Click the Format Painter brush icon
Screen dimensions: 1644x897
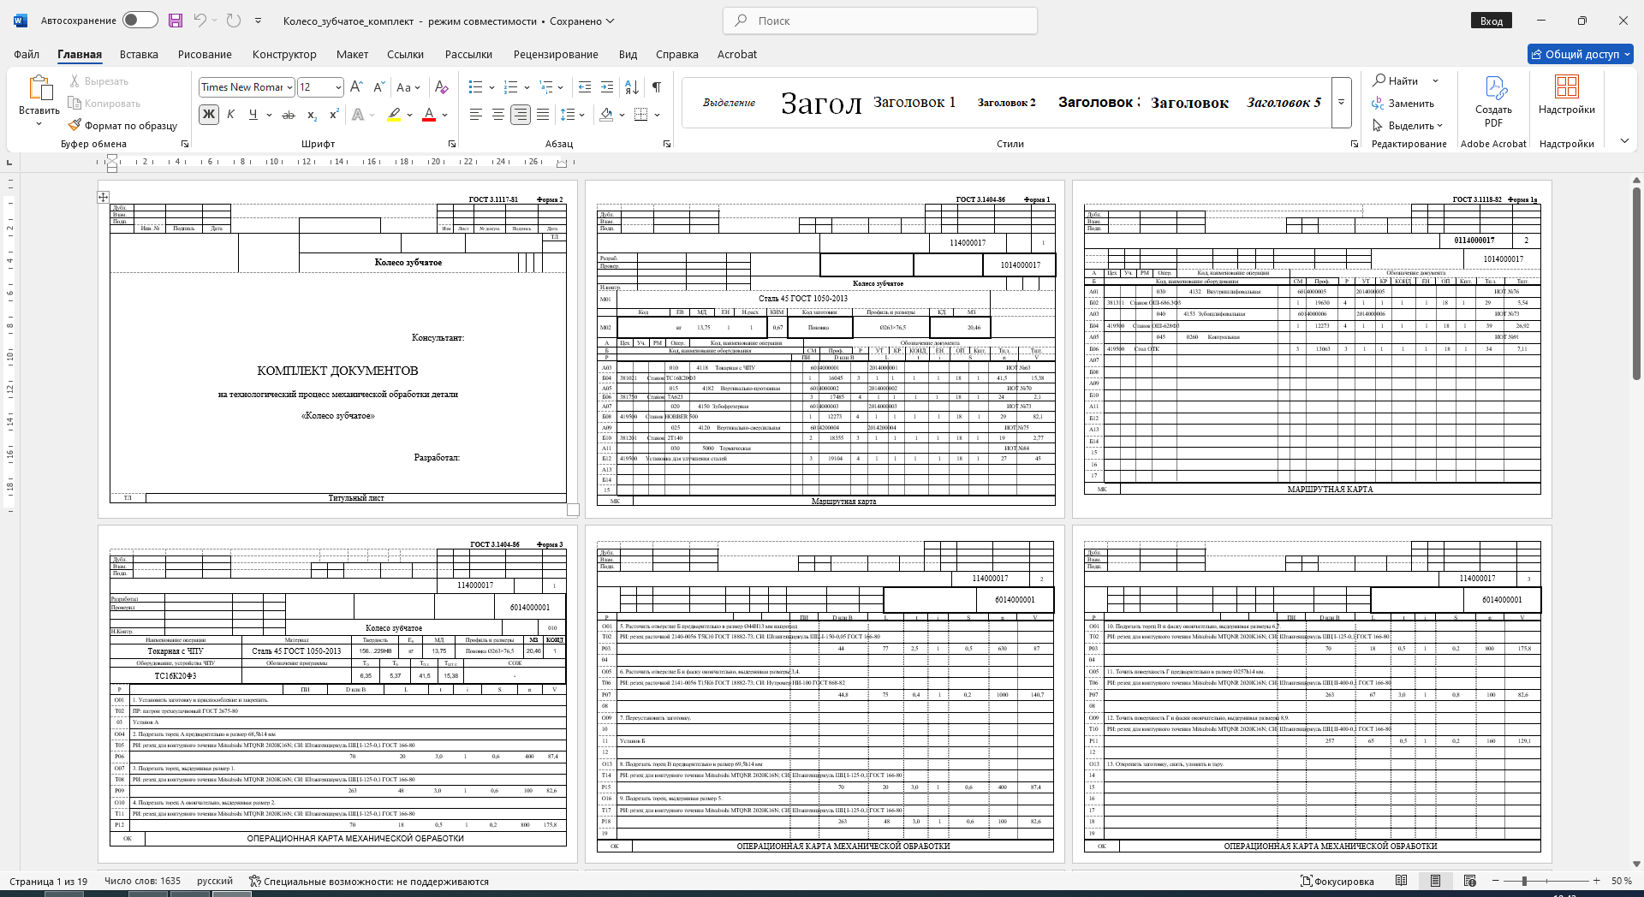click(74, 125)
